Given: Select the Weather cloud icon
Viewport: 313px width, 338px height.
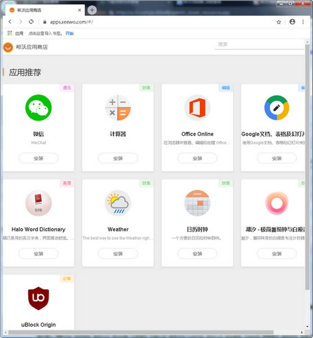Looking at the screenshot, I should pyautogui.click(x=118, y=203).
